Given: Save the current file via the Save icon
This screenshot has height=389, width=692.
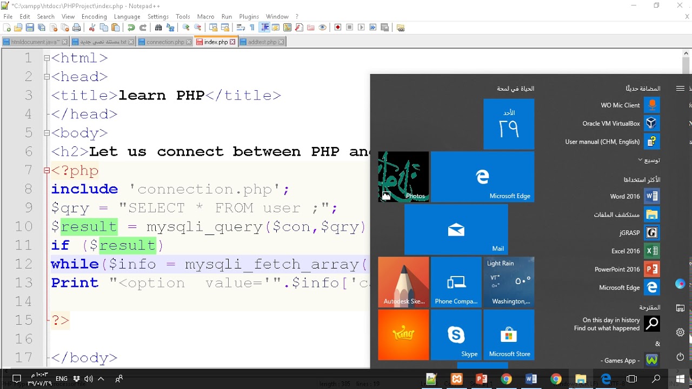Looking at the screenshot, I should (30, 28).
